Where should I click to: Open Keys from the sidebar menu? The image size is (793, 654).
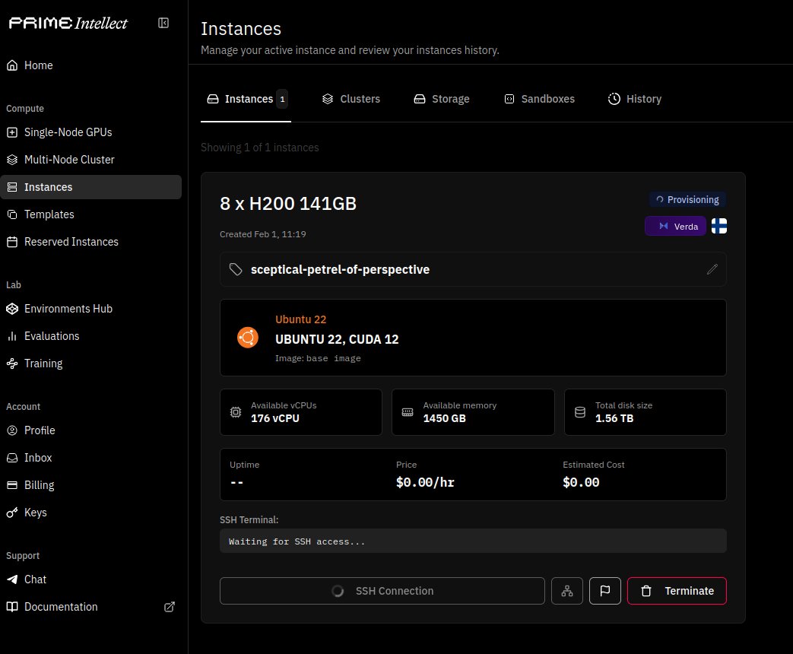pos(33,513)
